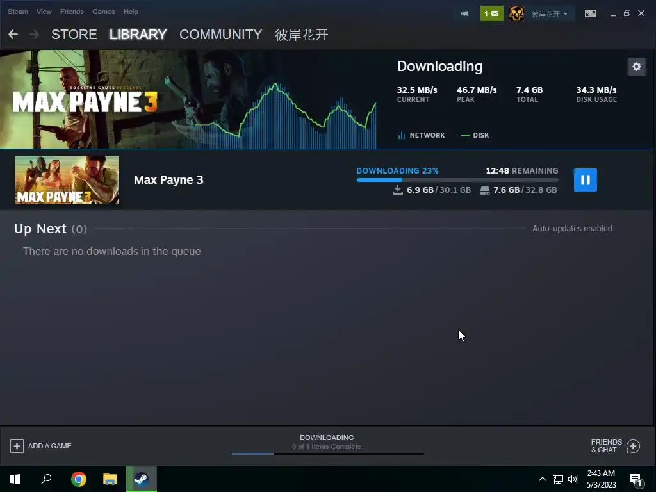
Task: Click the DOWNLOADING status text at bottom
Action: click(327, 438)
